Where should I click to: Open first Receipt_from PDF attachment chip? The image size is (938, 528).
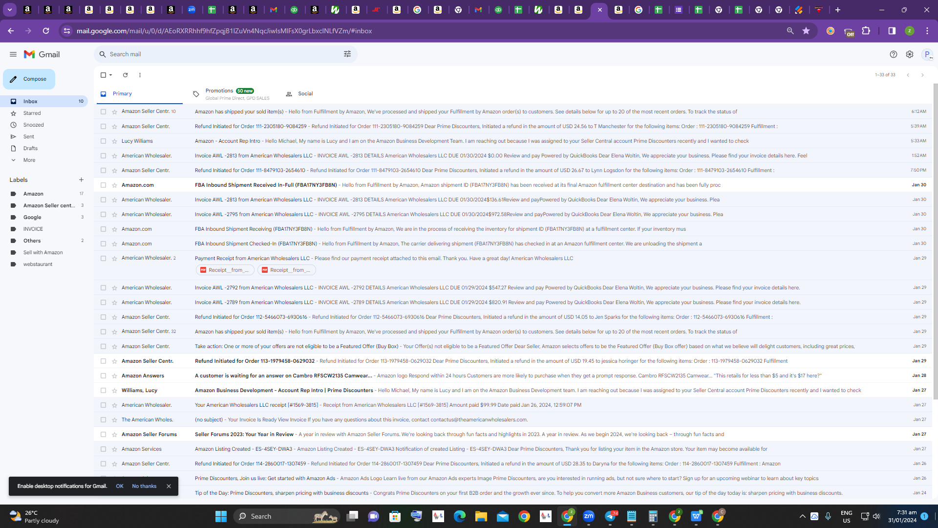point(225,270)
